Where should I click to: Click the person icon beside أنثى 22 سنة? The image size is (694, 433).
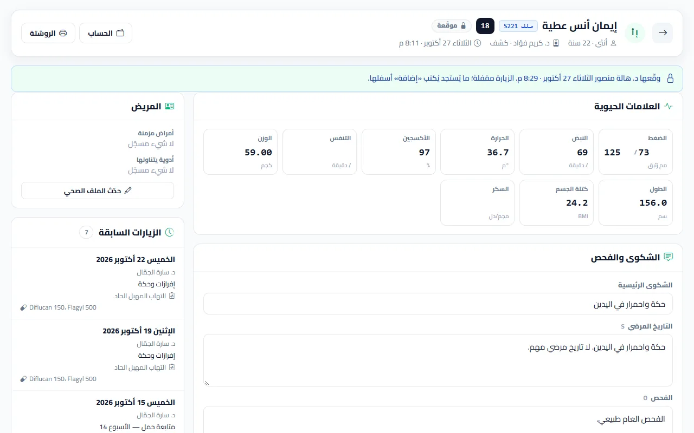pos(614,43)
